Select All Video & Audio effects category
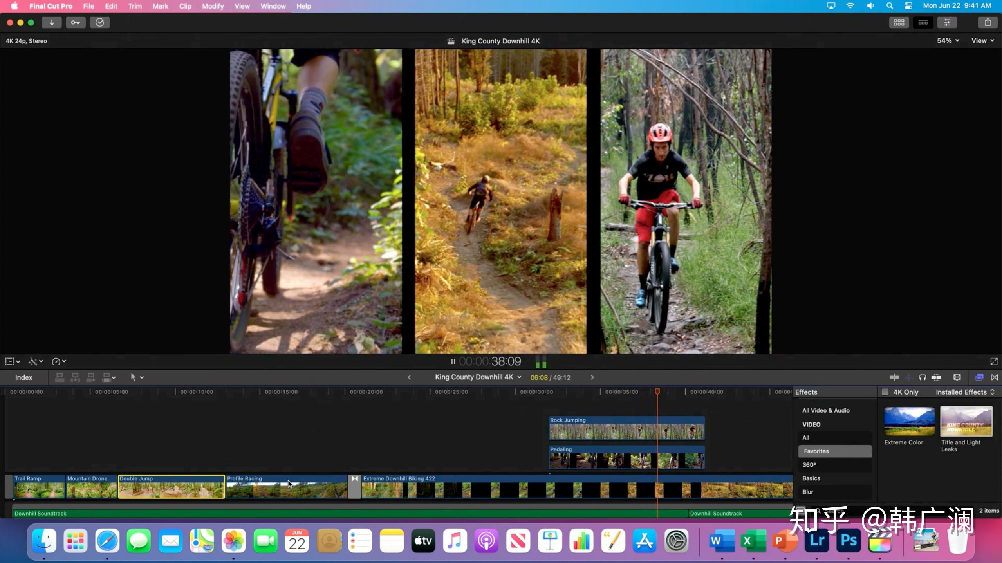Viewport: 1002px width, 563px height. click(826, 410)
